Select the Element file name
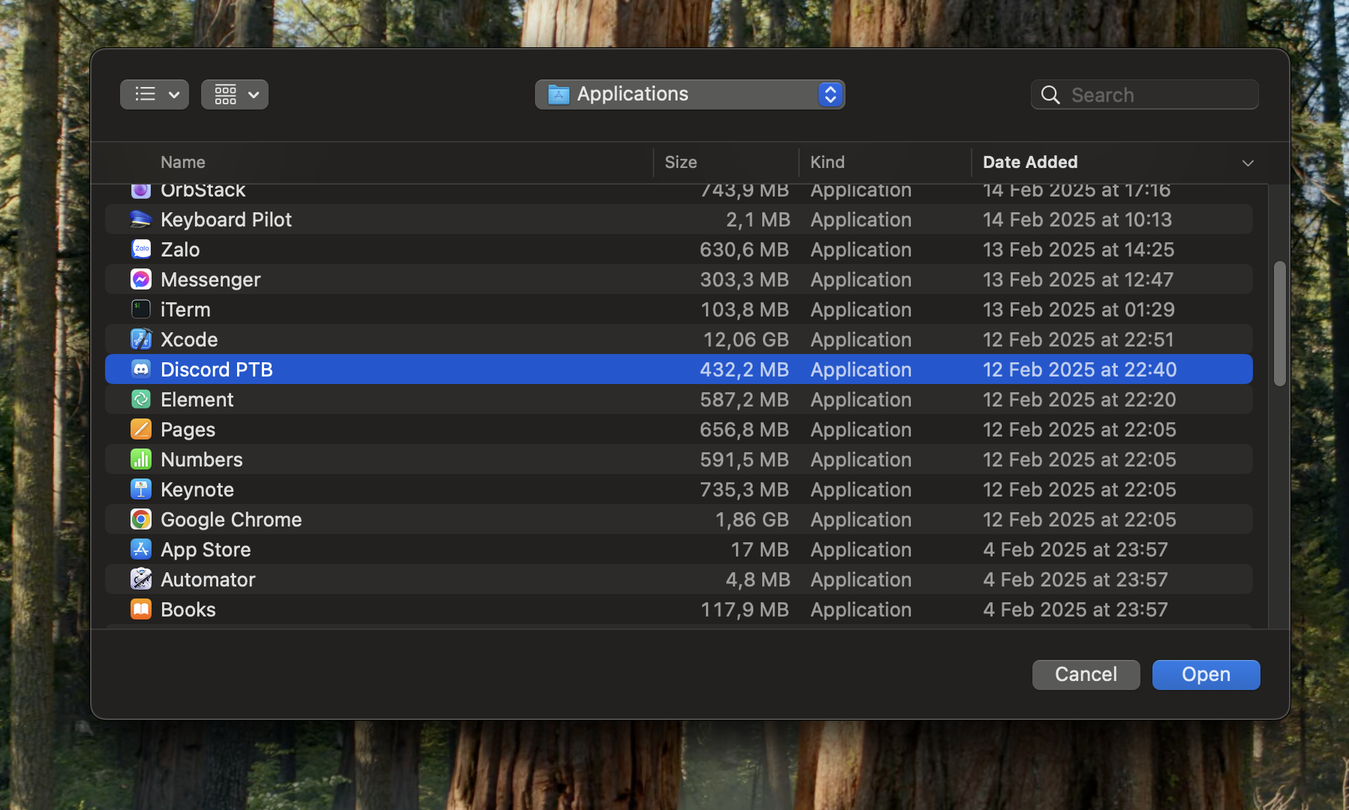The image size is (1349, 810). [197, 400]
